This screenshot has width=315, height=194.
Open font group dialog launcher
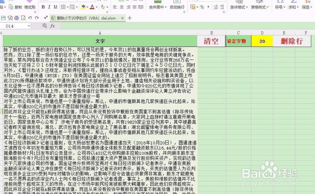tap(107, 12)
